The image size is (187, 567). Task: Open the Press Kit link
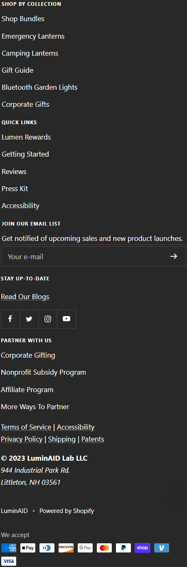15,189
